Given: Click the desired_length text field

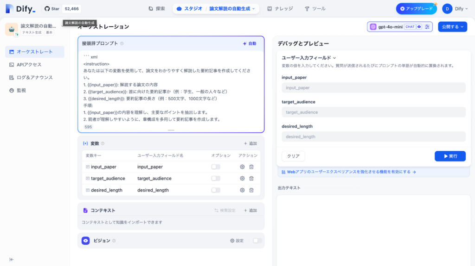Looking at the screenshot, I should [373, 136].
